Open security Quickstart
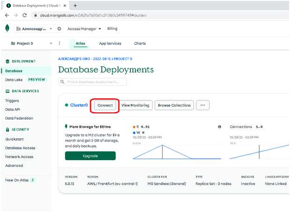Image resolution: width=290 pixels, height=212 pixels. point(14,139)
